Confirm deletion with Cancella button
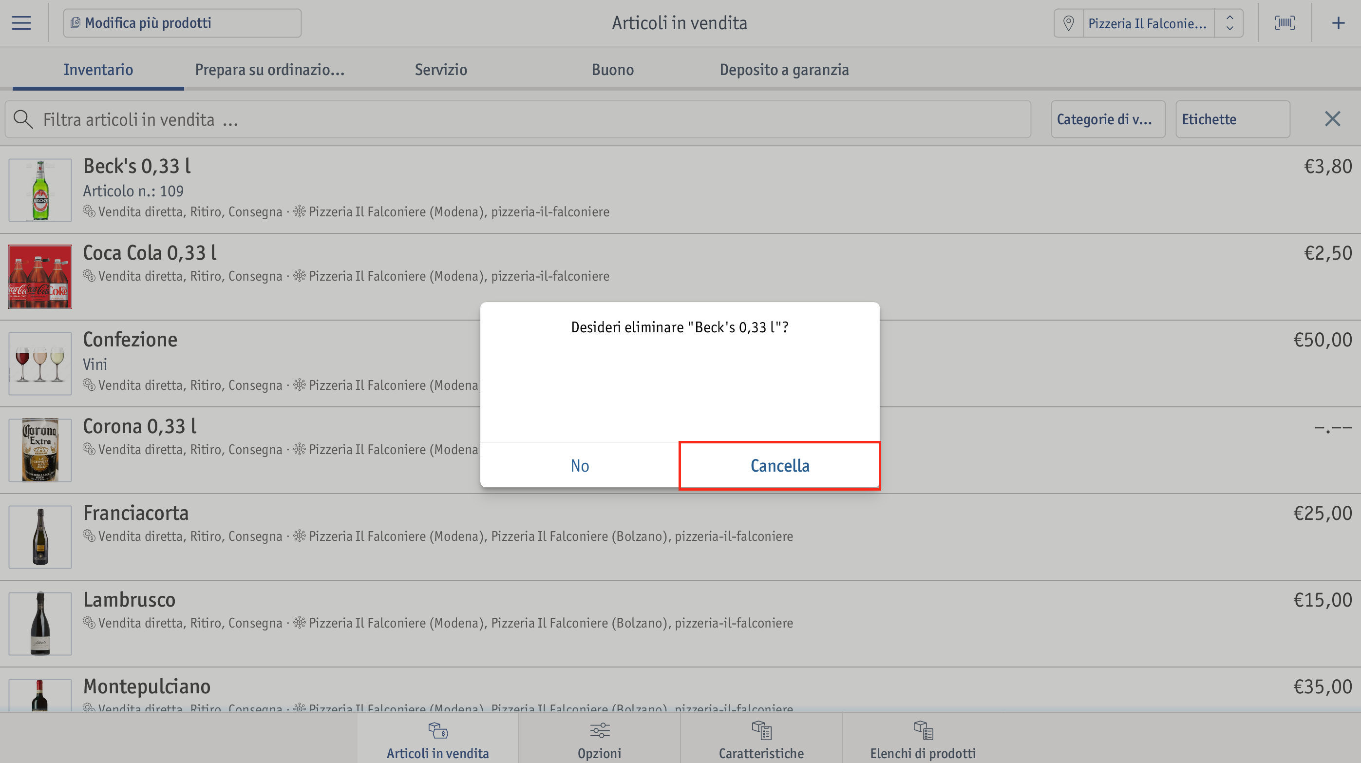The image size is (1361, 763). (779, 465)
